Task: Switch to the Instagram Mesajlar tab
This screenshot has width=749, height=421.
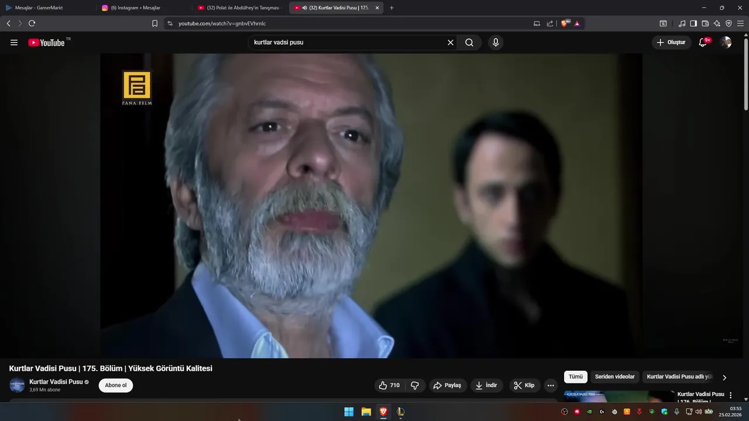Action: (143, 8)
